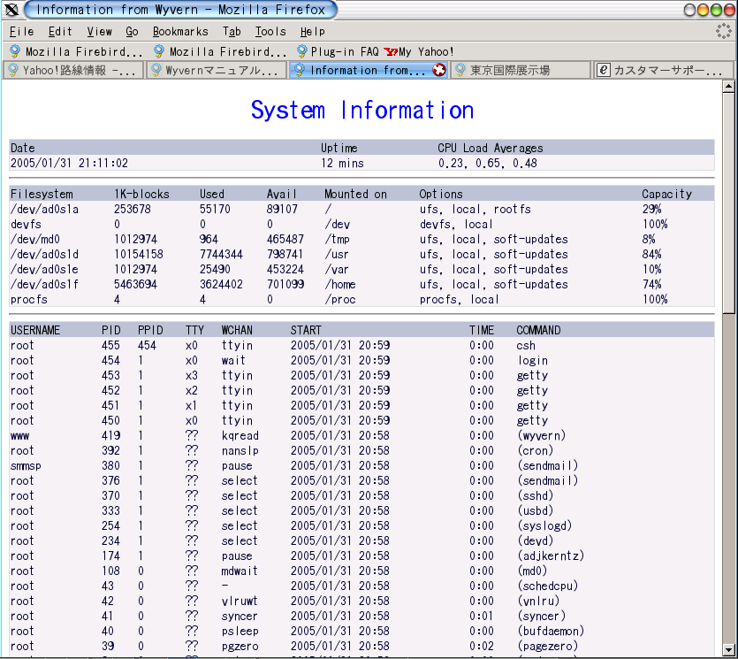Select the /dev/md0 filesystem entry
Screen dimensions: 738x659
(x=35, y=240)
